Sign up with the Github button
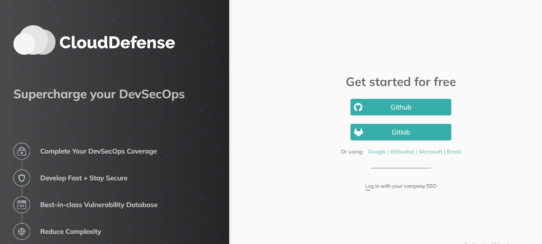542x244 pixels. (401, 107)
